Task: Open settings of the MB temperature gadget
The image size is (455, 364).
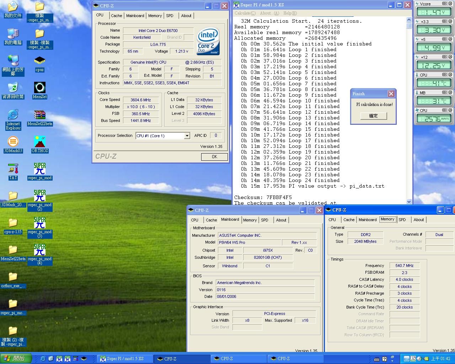Action: (444, 92)
